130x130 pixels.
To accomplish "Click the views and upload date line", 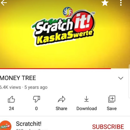I will [24, 87].
